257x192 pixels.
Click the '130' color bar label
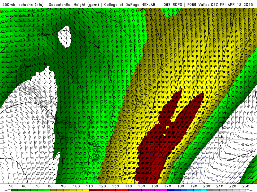(116, 186)
